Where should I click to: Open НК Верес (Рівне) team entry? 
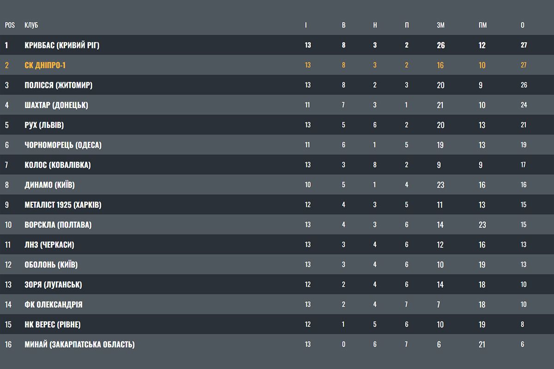52,325
